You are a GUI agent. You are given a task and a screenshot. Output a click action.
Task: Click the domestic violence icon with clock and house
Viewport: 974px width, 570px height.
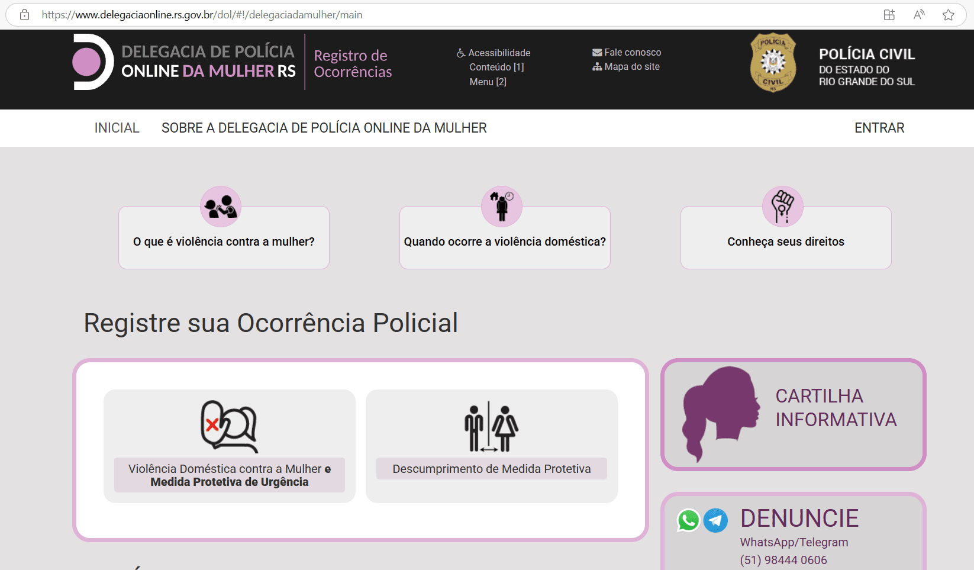point(501,206)
